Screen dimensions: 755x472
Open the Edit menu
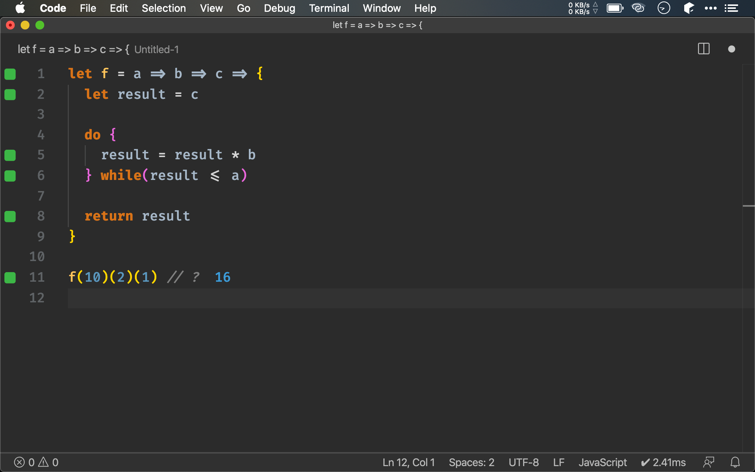(x=119, y=8)
